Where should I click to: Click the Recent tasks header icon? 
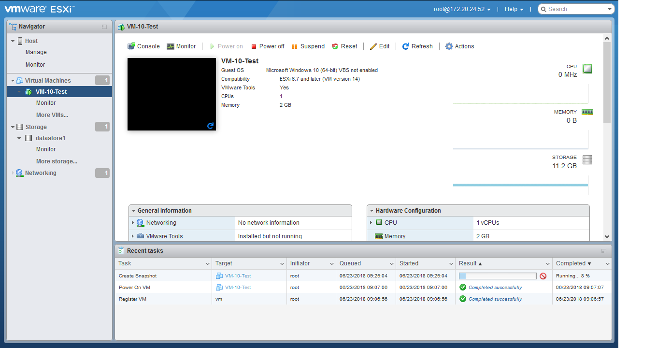tap(121, 251)
